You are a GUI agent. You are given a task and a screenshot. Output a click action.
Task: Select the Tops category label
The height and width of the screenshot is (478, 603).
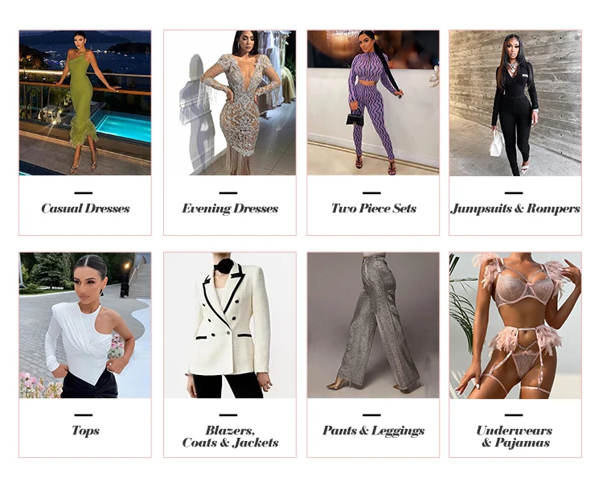pos(85,431)
